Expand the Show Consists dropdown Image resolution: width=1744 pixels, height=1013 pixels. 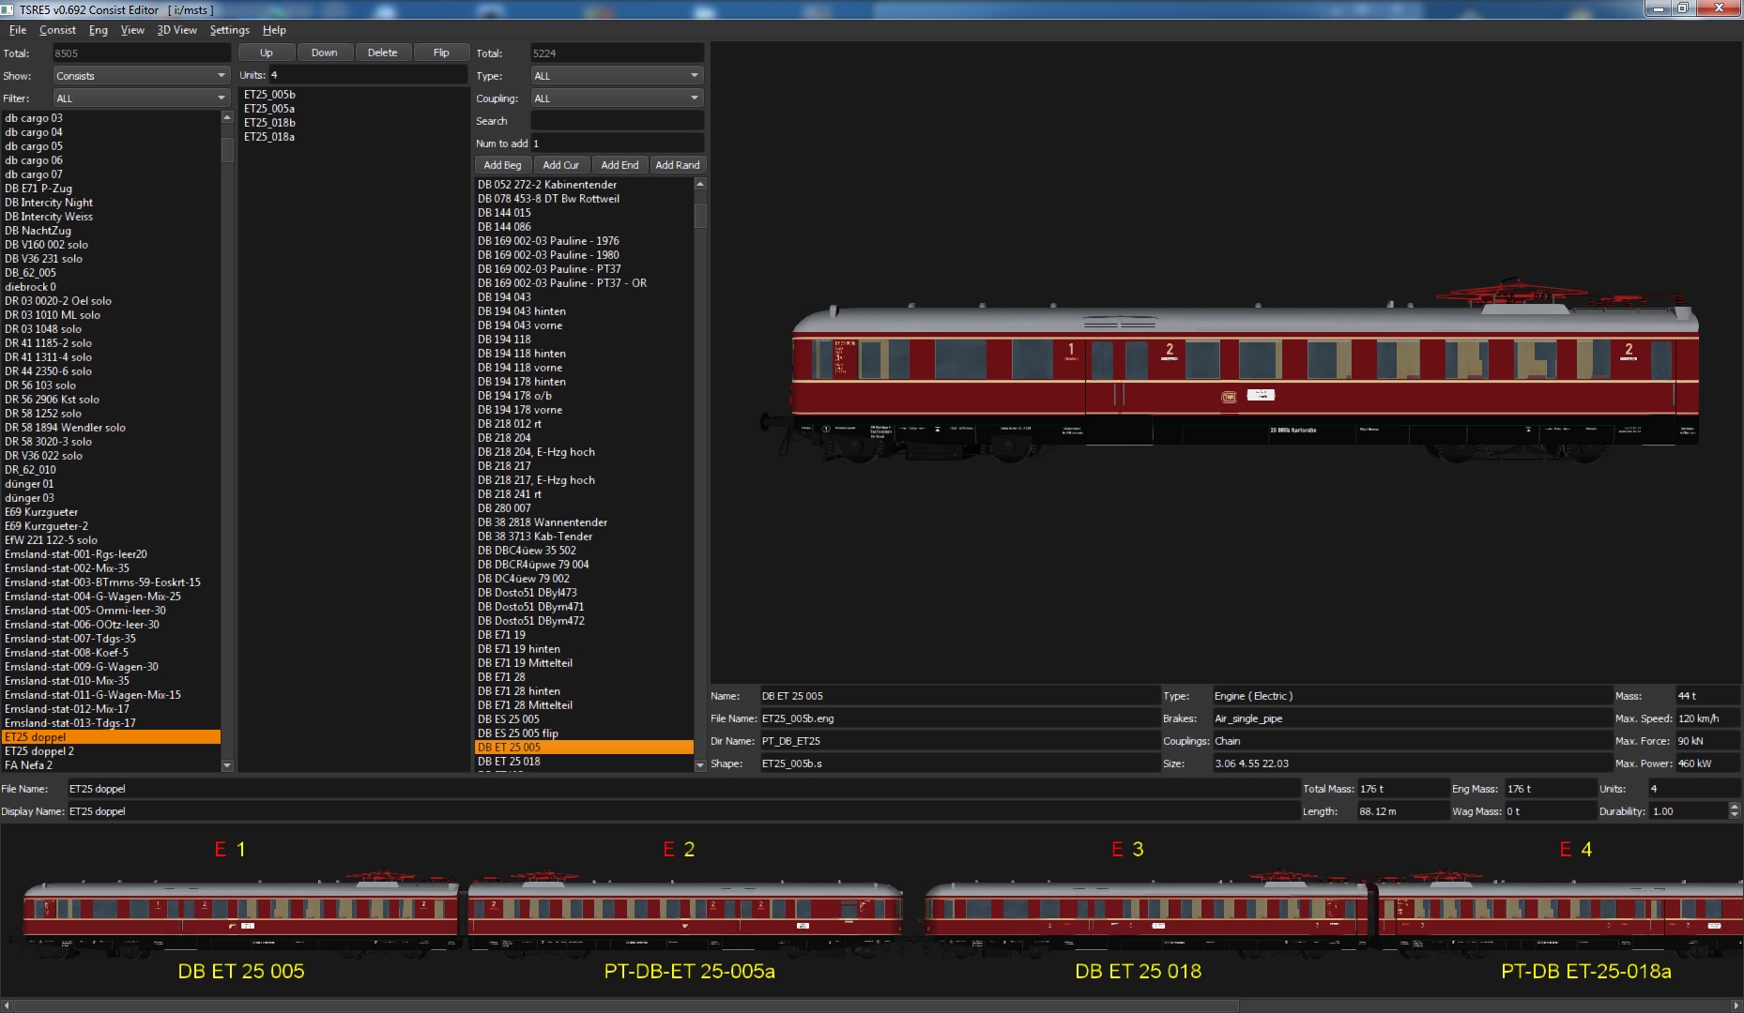pyautogui.click(x=141, y=76)
